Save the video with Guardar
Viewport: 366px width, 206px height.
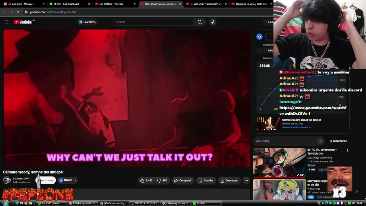click(x=206, y=181)
